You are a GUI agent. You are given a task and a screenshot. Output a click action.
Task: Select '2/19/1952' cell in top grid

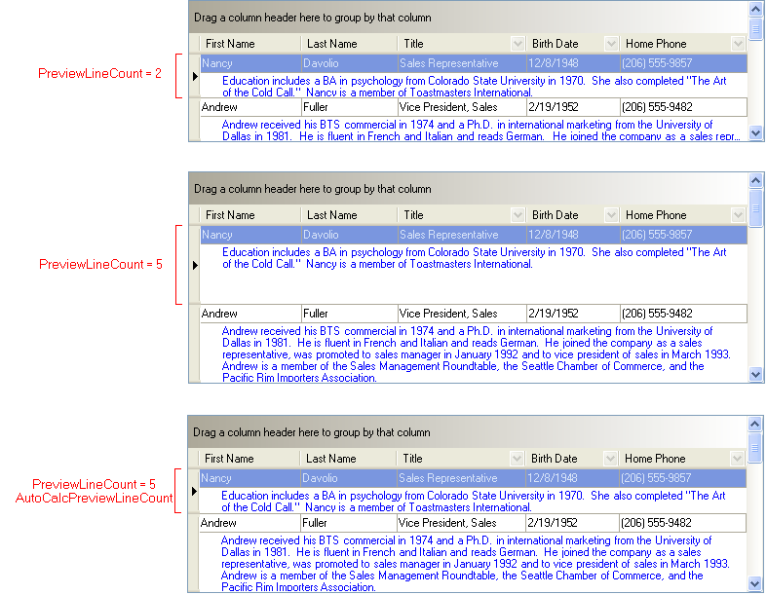click(x=573, y=107)
